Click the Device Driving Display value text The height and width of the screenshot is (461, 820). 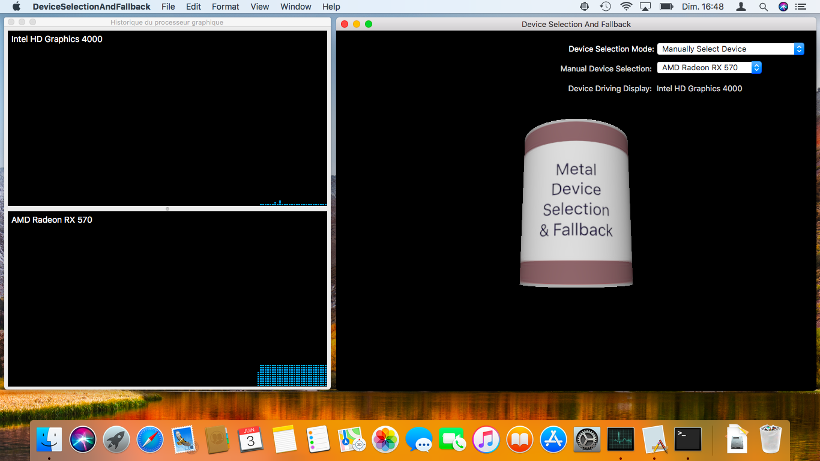[x=699, y=88]
